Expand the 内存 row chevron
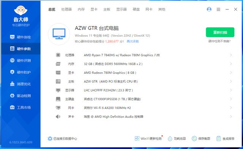The image size is (243, 149). 231,64
